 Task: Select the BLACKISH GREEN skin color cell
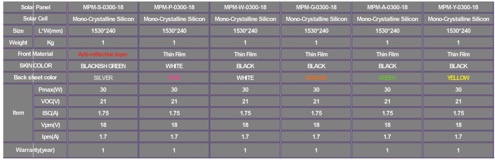point(103,66)
